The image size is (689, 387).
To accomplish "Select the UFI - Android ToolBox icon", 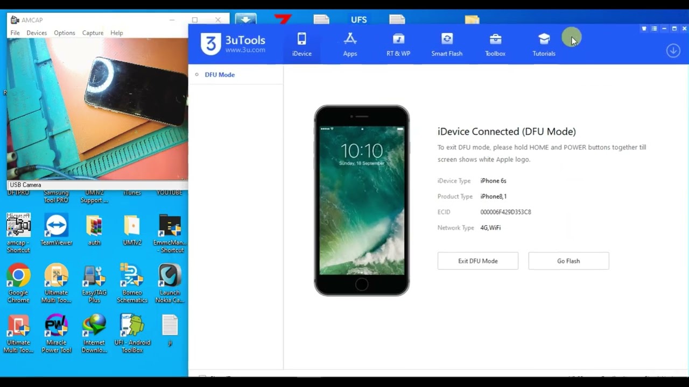I will pyautogui.click(x=132, y=333).
